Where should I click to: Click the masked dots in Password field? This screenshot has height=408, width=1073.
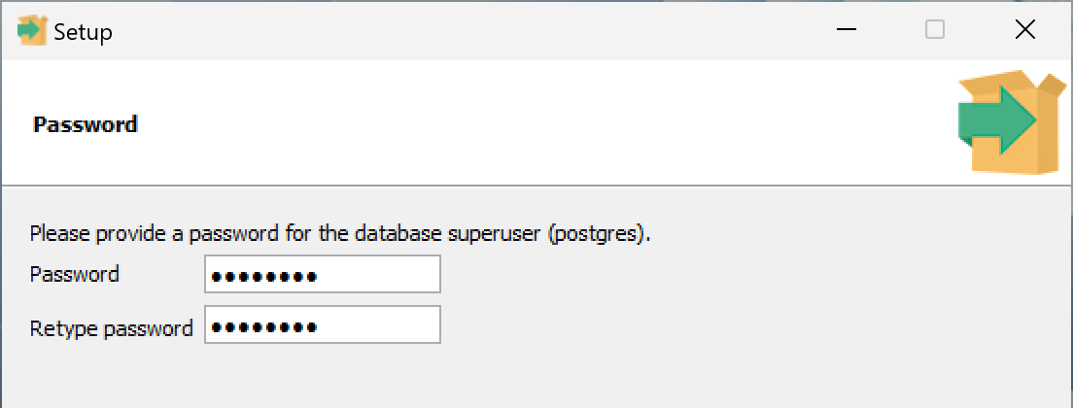point(263,277)
